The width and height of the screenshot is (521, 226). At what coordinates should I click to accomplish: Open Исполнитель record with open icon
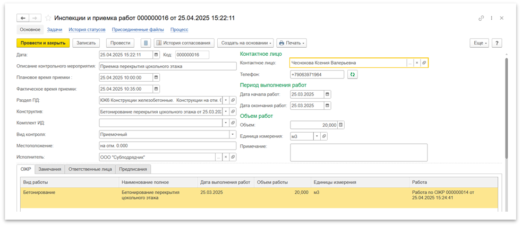[x=232, y=158]
